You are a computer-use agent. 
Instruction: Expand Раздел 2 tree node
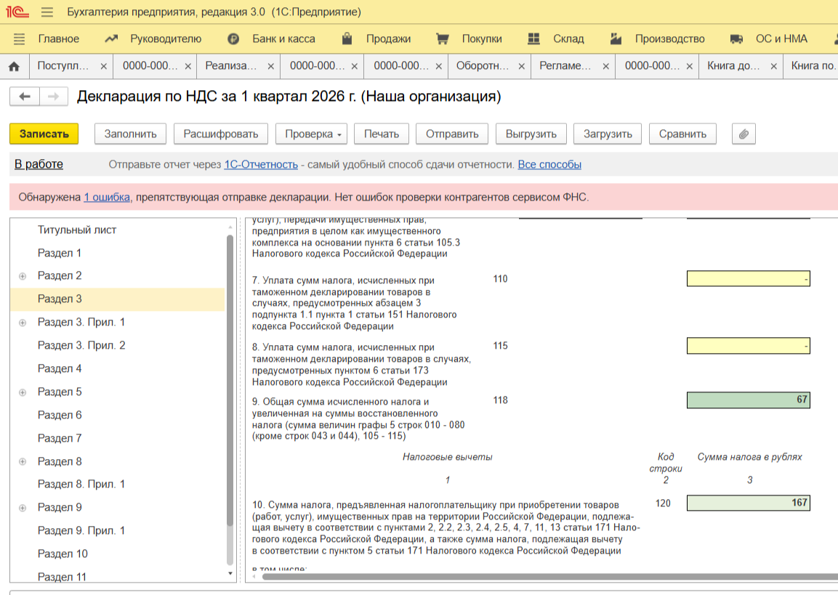(23, 276)
